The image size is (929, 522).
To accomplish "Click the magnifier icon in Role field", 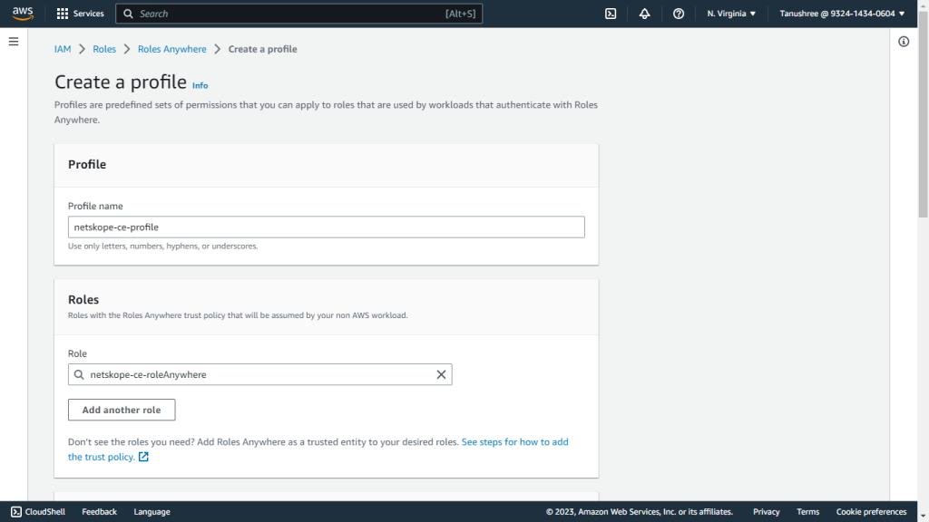I will pyautogui.click(x=79, y=374).
